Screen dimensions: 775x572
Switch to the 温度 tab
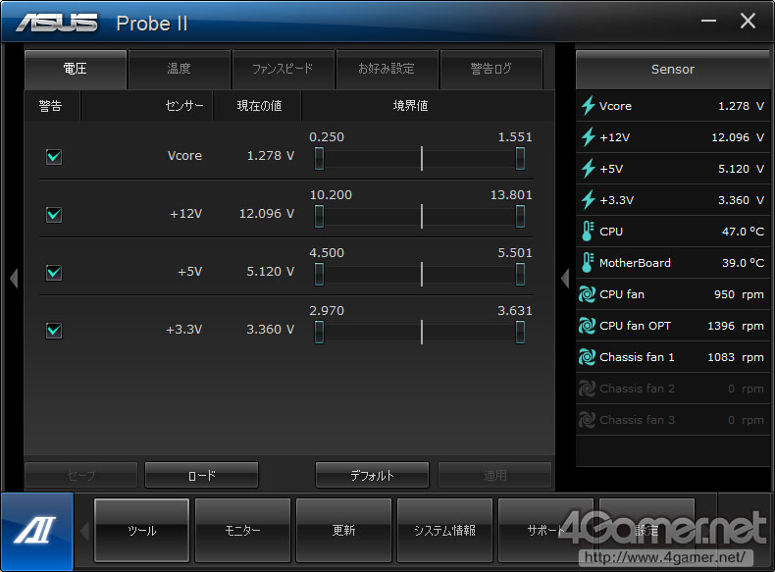pos(179,69)
